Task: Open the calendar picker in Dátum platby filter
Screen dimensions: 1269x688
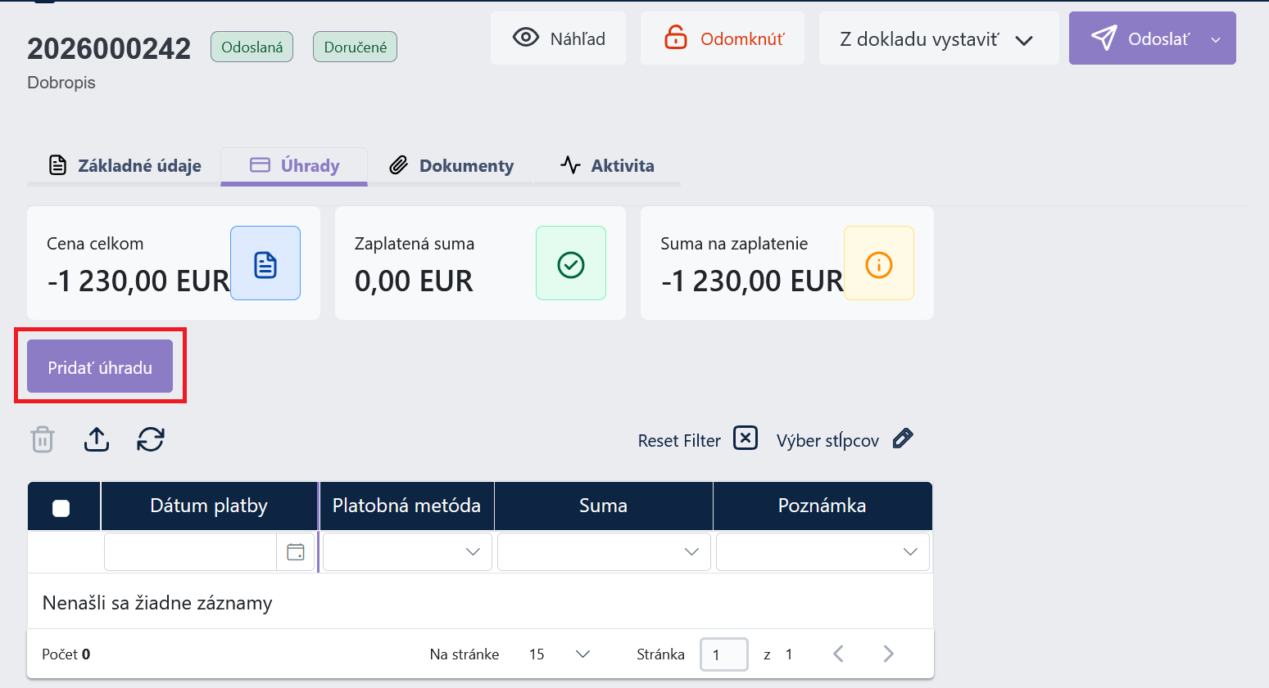Action: click(296, 552)
